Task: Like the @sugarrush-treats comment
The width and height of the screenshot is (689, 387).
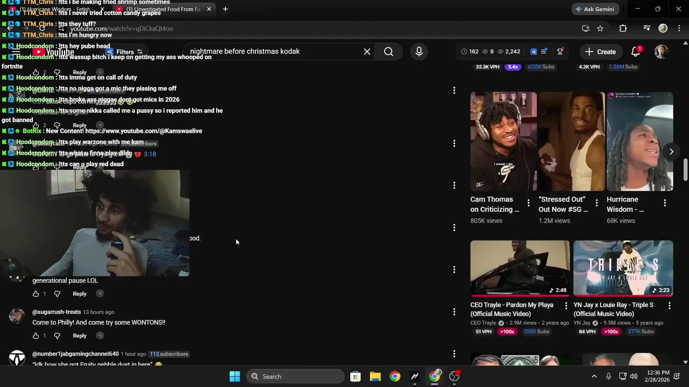Action: (x=36, y=336)
